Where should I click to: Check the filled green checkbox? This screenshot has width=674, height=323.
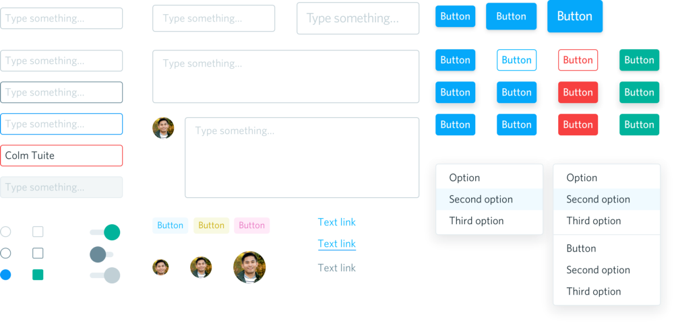[38, 275]
